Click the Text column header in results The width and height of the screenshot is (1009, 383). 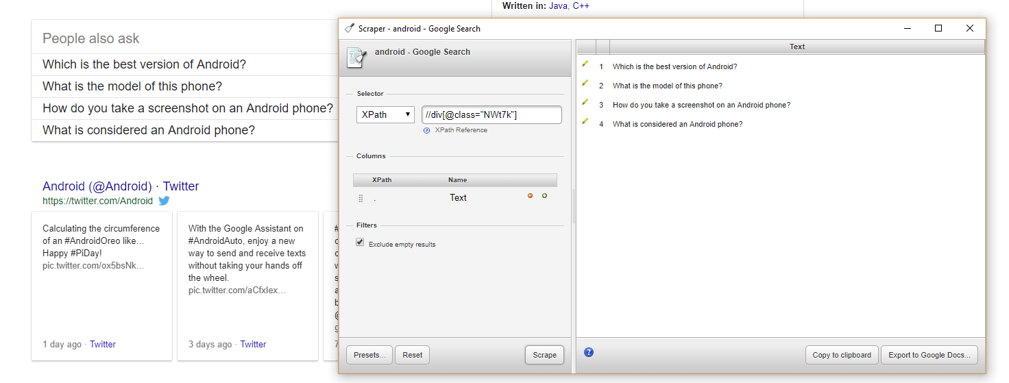pyautogui.click(x=797, y=47)
